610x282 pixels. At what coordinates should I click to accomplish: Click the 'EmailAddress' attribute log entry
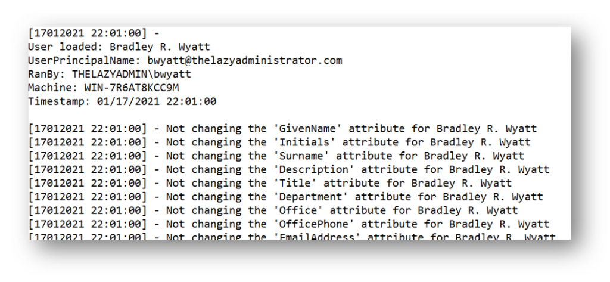[292, 236]
